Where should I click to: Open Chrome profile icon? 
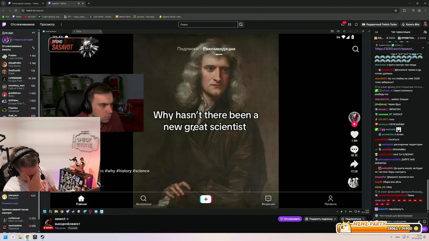click(419, 10)
